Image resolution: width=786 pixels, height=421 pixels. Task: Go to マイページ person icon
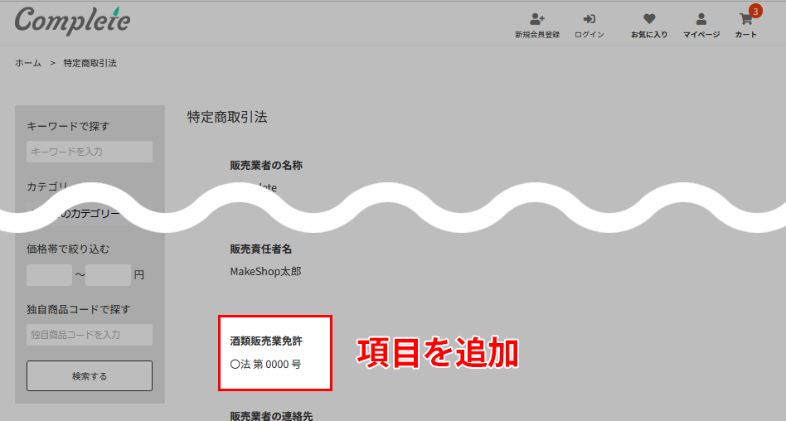pyautogui.click(x=701, y=19)
